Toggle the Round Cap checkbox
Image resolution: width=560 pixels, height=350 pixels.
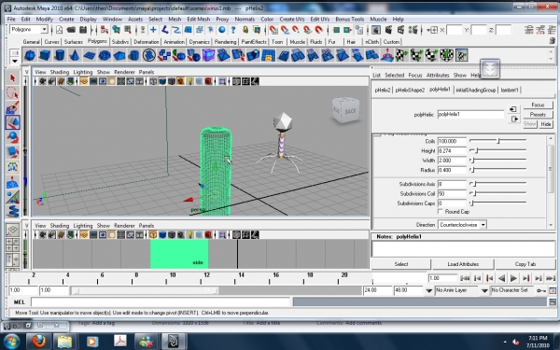pos(441,212)
